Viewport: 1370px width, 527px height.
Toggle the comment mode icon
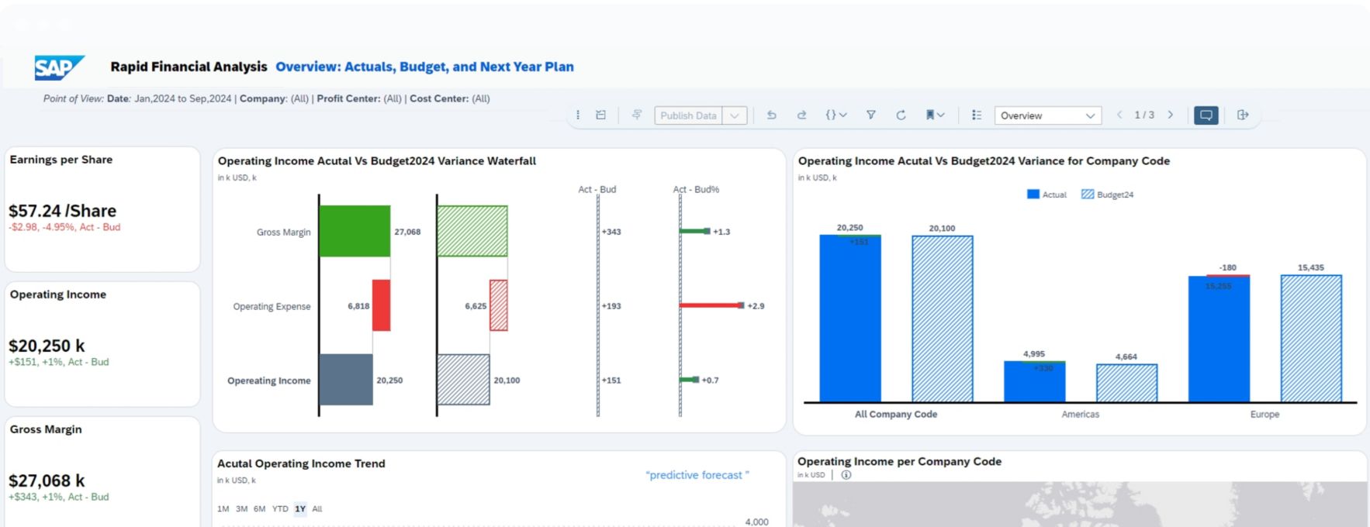pos(1206,115)
